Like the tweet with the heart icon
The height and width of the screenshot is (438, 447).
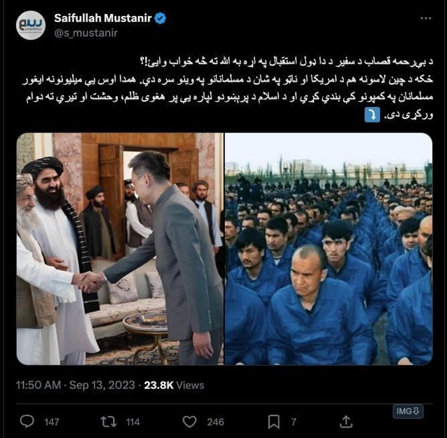189,421
